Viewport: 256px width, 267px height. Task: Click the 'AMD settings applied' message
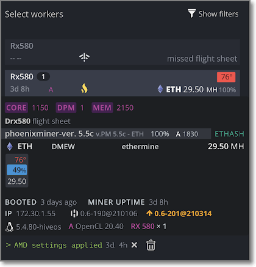58,245
